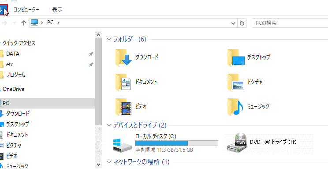328x169 pixels.
Task: Click the chevron before PC in address bar
Action: pos(42,23)
